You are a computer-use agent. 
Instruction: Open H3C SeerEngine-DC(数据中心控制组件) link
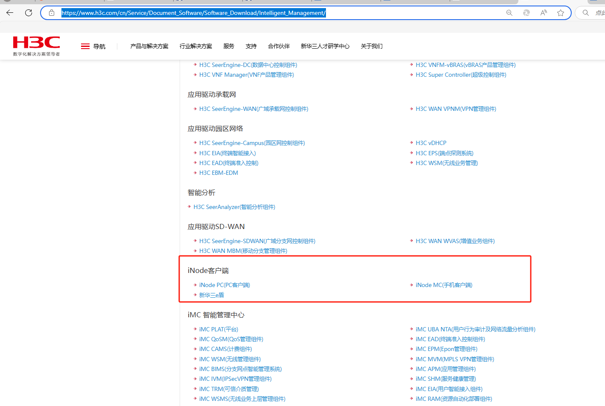click(x=248, y=65)
